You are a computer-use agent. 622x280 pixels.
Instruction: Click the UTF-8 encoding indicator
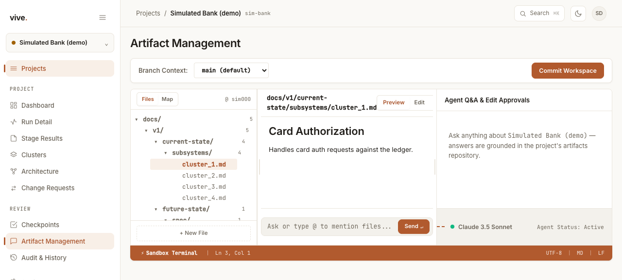coord(553,253)
